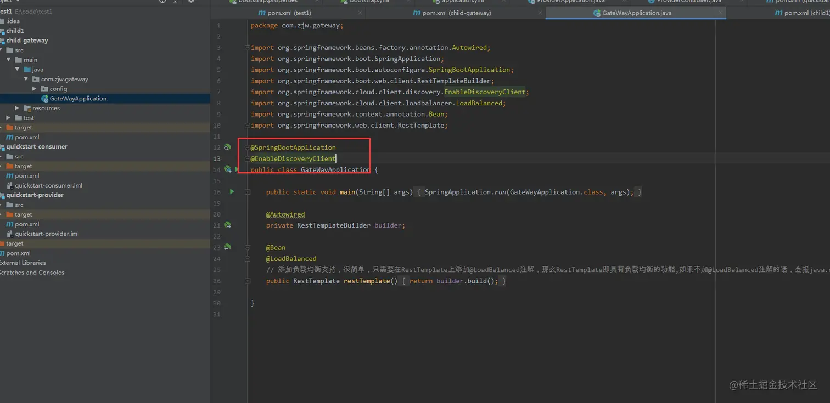The height and width of the screenshot is (403, 830).
Task: Click the restTemplate method name
Action: 367,281
